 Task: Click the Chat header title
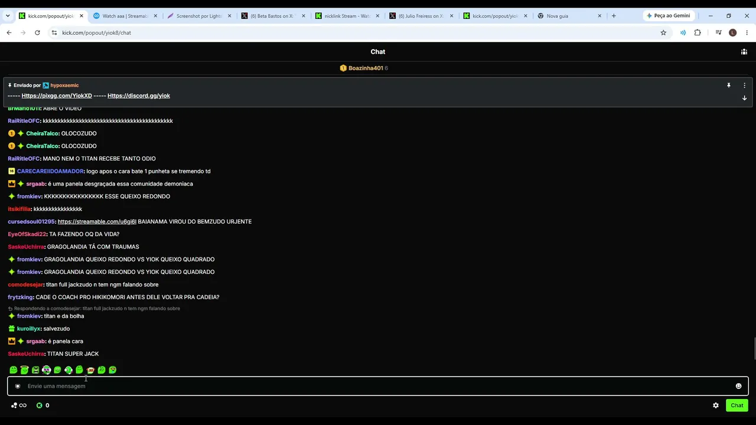pyautogui.click(x=378, y=52)
